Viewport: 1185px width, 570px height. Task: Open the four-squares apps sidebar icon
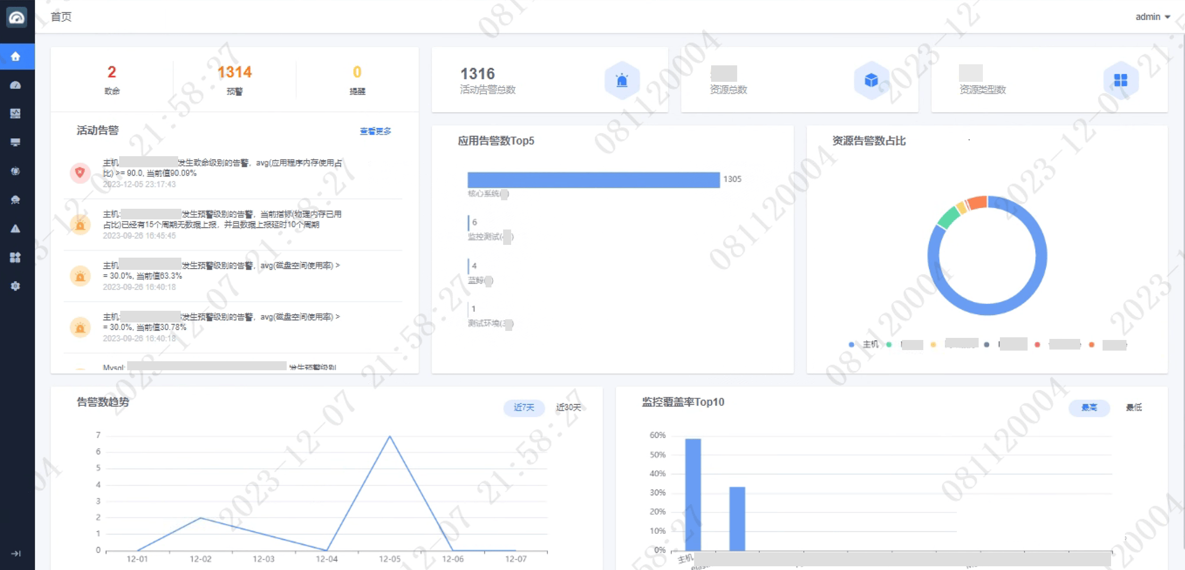[15, 257]
